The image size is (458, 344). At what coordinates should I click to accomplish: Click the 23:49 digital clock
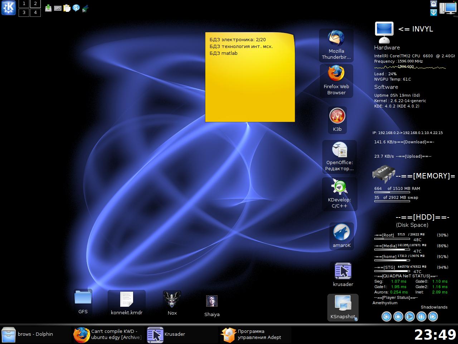coord(435,335)
